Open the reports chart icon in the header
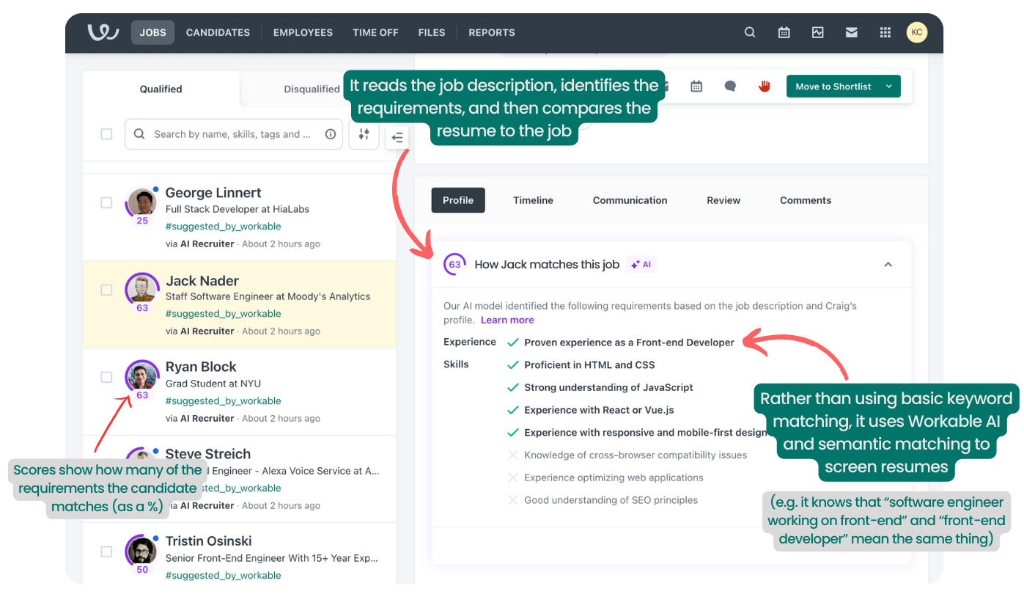Viewport: 1024px width, 597px height. click(x=817, y=32)
